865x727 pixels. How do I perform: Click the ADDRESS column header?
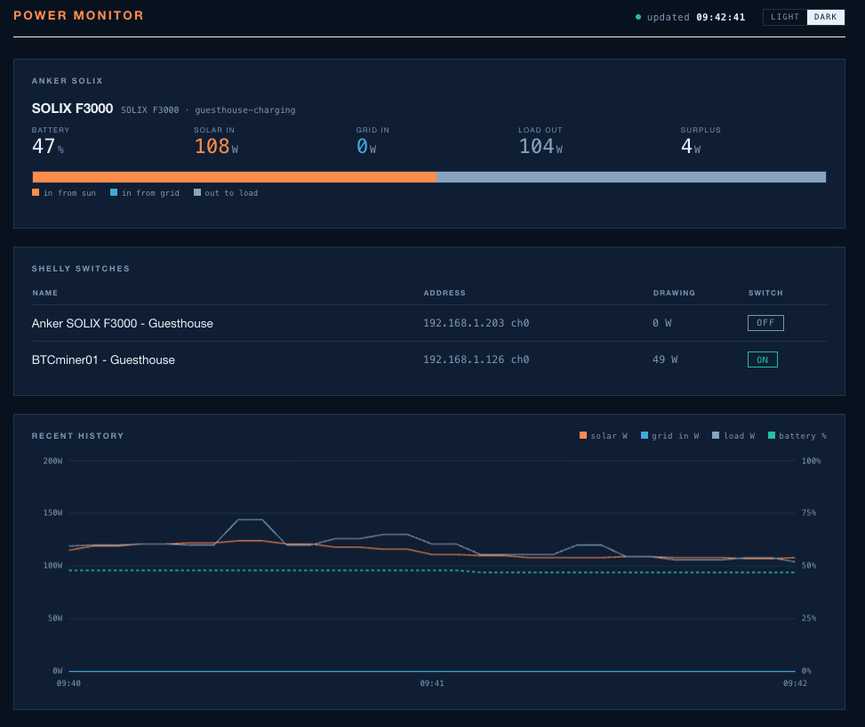pyautogui.click(x=445, y=293)
